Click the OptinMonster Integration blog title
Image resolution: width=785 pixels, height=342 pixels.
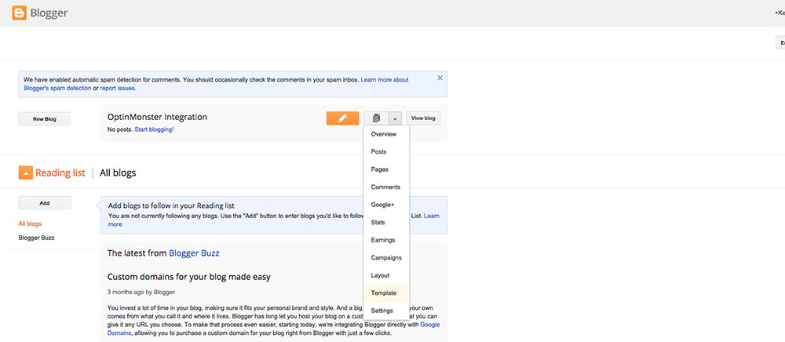click(157, 117)
